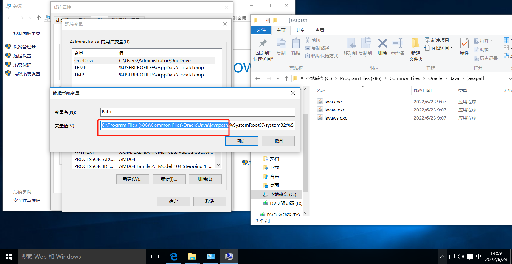Expand recent locations dropdown arrow

pyautogui.click(x=278, y=79)
